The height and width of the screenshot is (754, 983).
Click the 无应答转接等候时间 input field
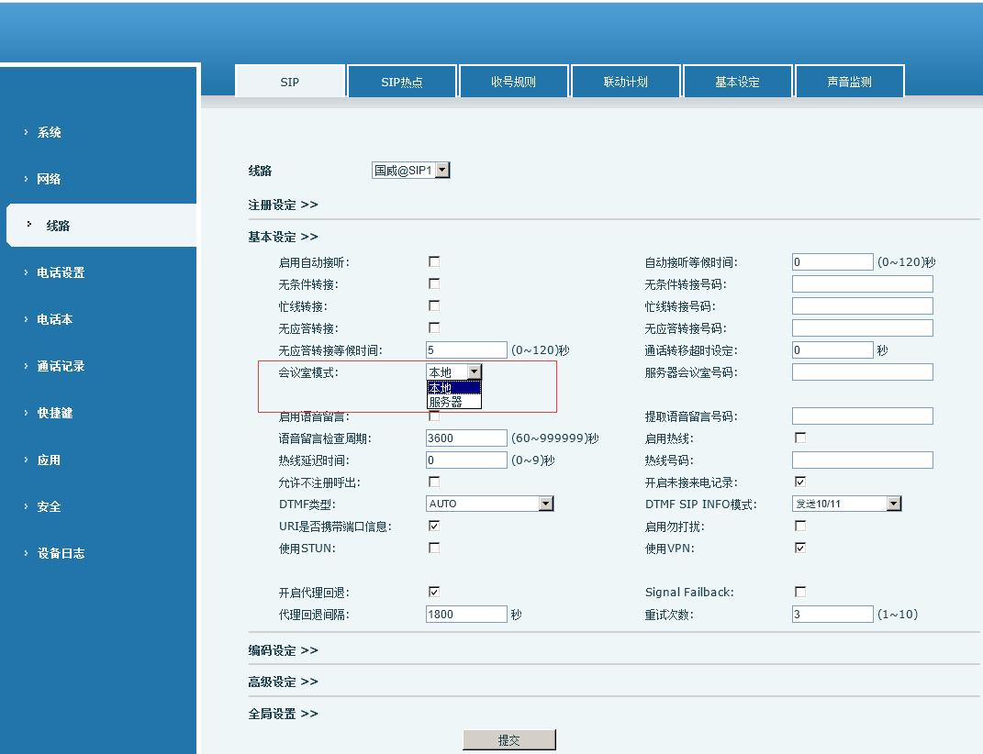[466, 349]
